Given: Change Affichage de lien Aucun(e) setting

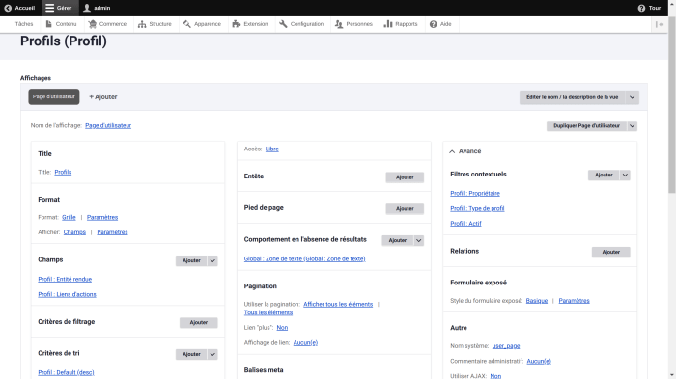Looking at the screenshot, I should pos(305,342).
